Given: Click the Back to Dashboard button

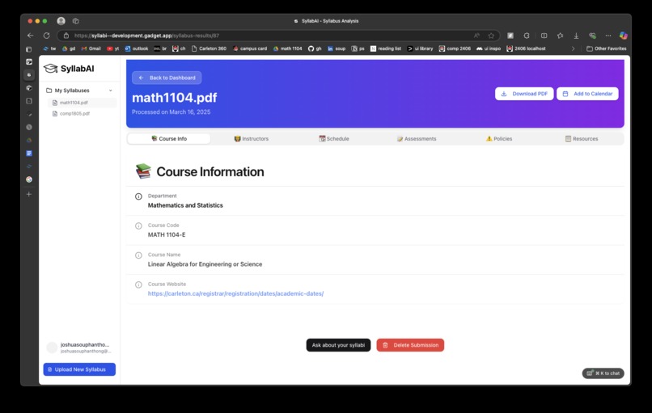Looking at the screenshot, I should [x=167, y=78].
